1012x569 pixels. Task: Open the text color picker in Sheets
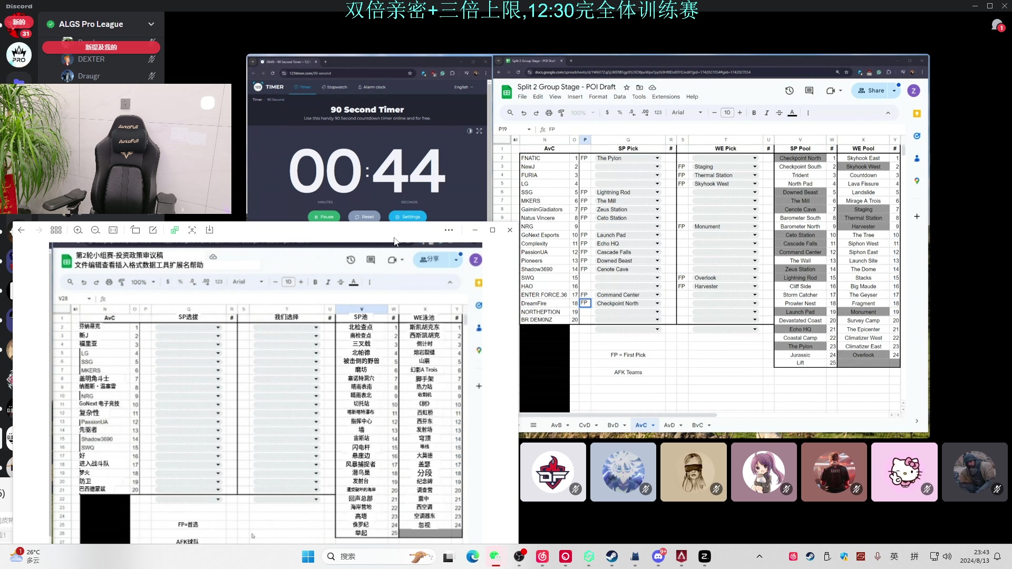pos(792,113)
